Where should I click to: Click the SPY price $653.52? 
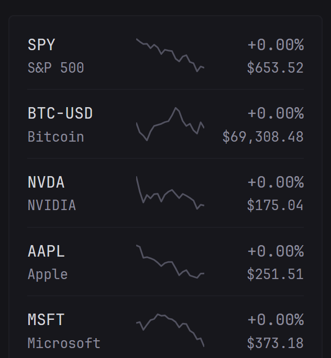275,68
